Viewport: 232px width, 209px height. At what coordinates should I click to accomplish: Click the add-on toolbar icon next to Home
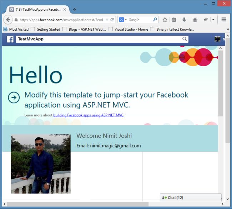[x=206, y=20]
